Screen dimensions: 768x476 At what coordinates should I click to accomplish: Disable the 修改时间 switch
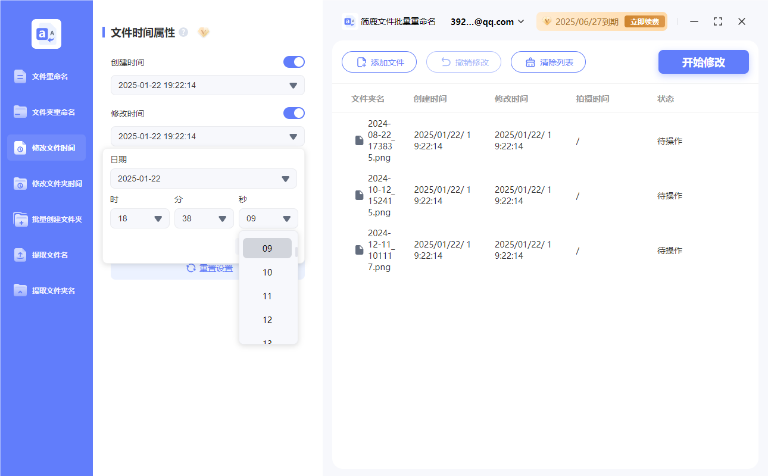294,113
